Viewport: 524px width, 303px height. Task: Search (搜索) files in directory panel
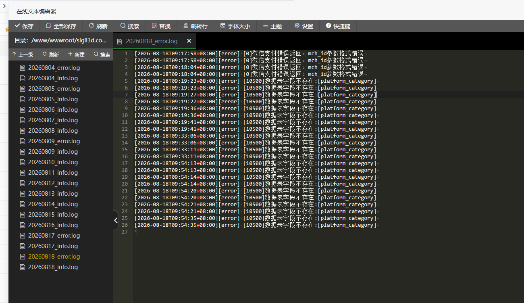pos(102,54)
